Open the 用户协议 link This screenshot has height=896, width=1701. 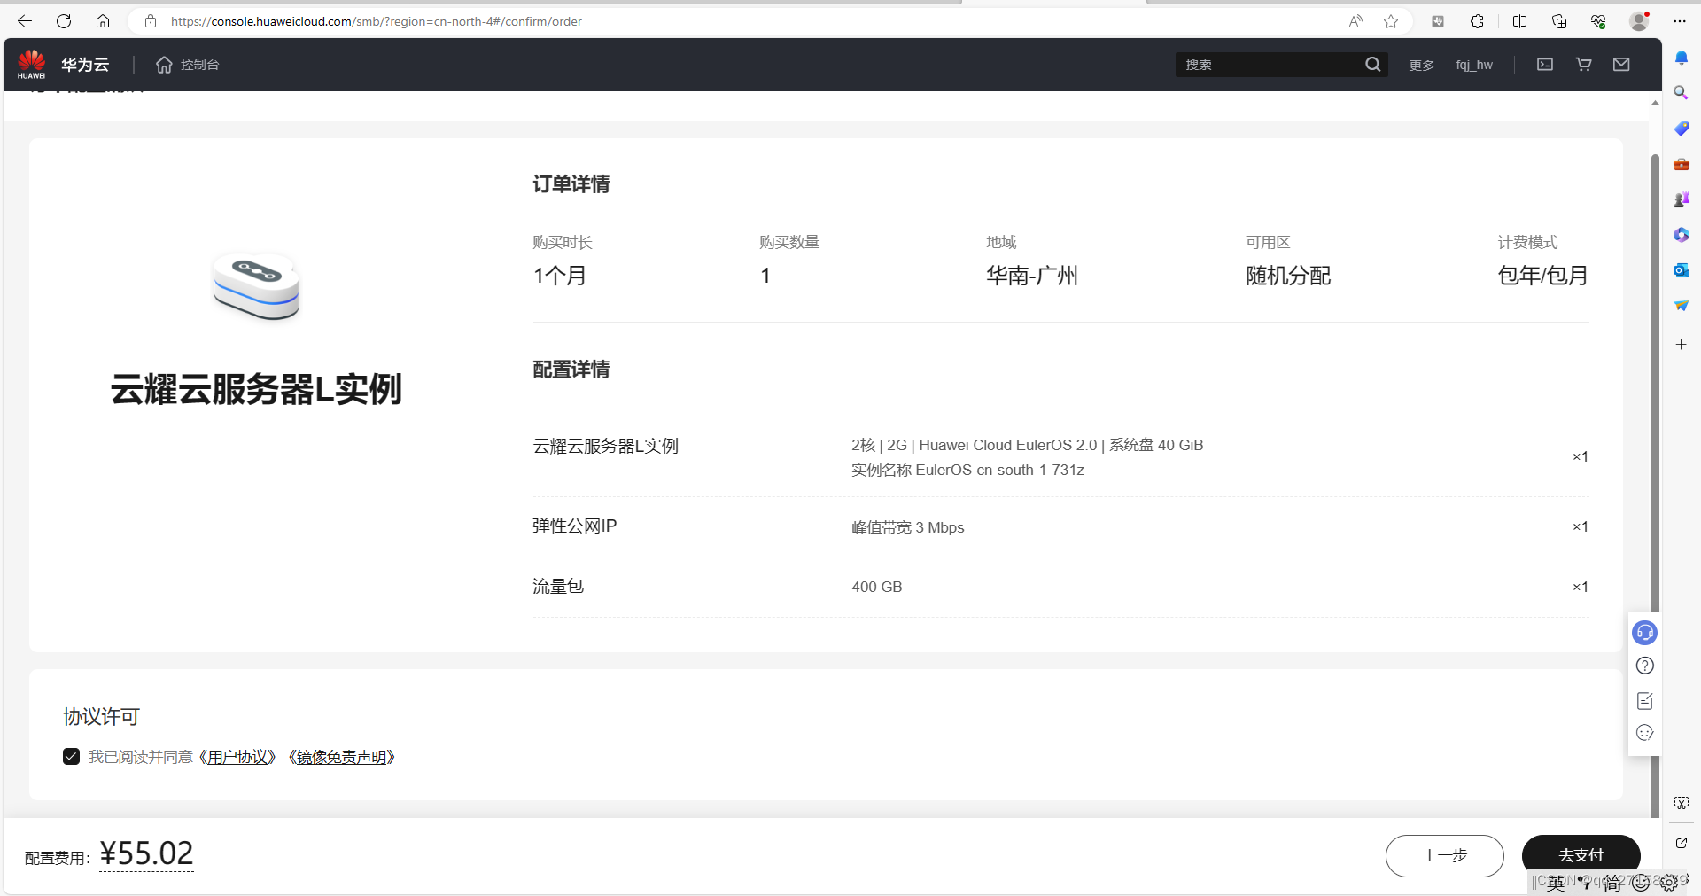coord(237,757)
